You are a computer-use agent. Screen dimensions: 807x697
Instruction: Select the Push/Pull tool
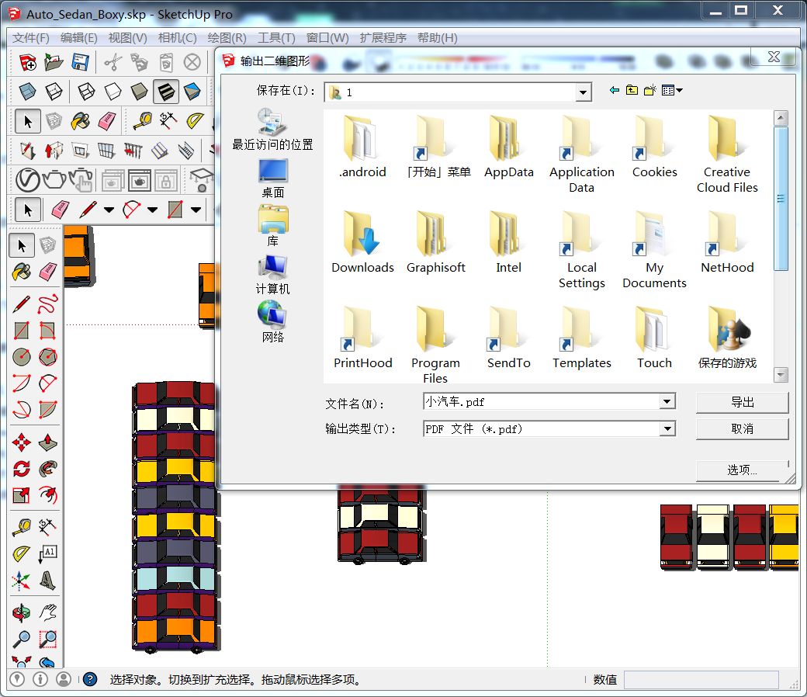click(x=48, y=442)
